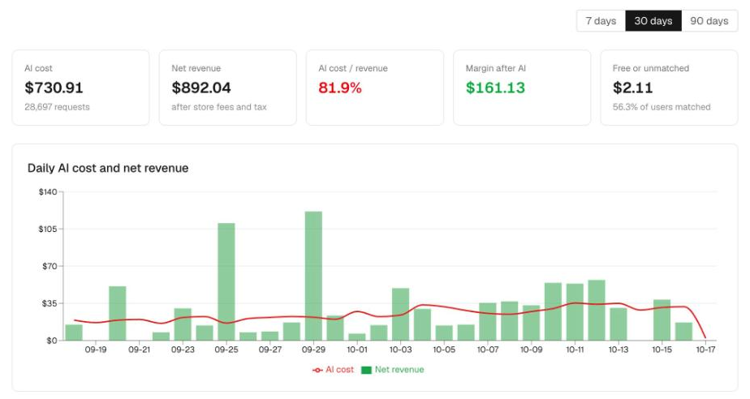Click the 10-13 x-axis label
The height and width of the screenshot is (399, 750).
[x=619, y=350]
